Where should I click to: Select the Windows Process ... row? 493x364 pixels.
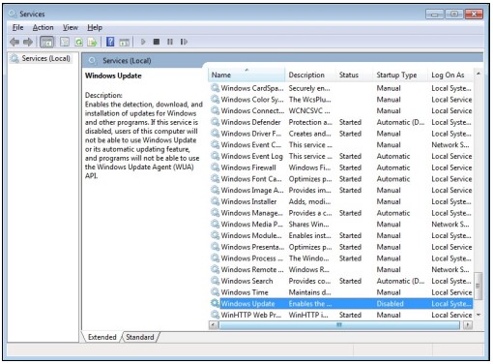point(341,258)
